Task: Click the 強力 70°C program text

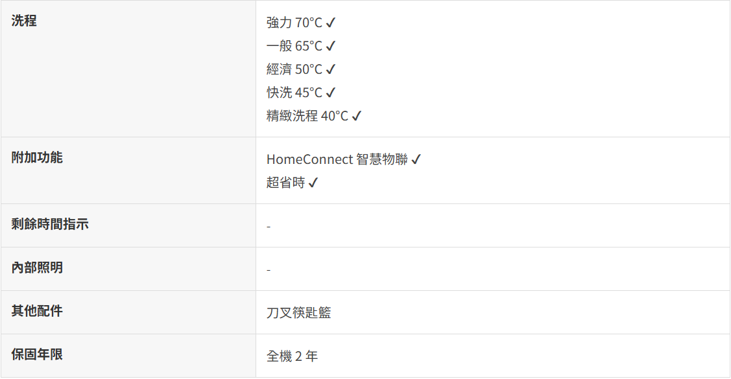Action: coord(294,23)
